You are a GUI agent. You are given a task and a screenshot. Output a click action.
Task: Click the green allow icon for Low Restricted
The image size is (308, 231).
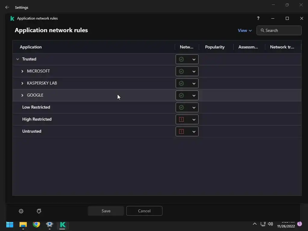coord(181,107)
